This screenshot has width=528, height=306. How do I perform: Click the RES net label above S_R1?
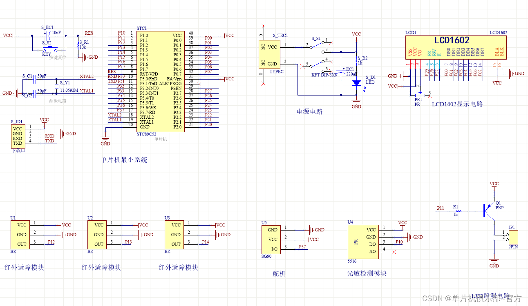(x=89, y=33)
